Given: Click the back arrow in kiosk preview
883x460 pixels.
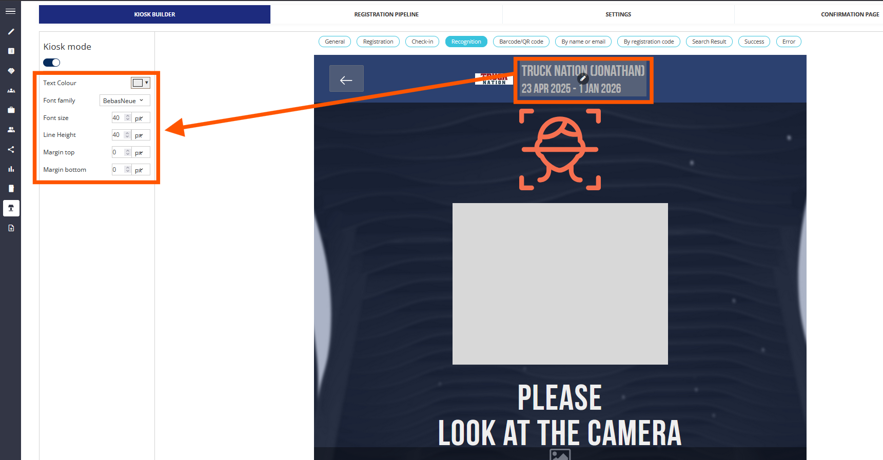Looking at the screenshot, I should point(346,79).
